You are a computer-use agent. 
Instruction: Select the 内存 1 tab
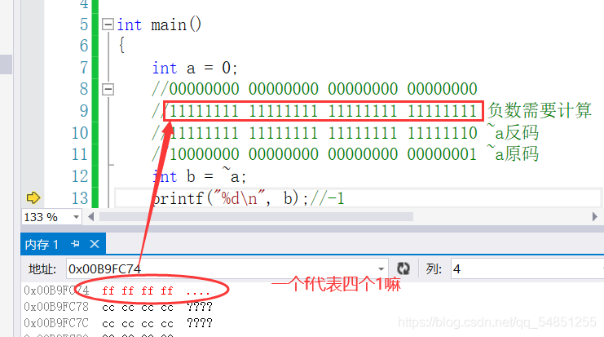point(42,245)
